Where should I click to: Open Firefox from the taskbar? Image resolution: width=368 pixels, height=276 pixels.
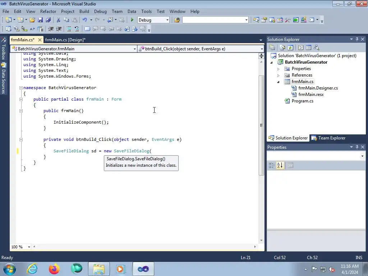(54, 269)
